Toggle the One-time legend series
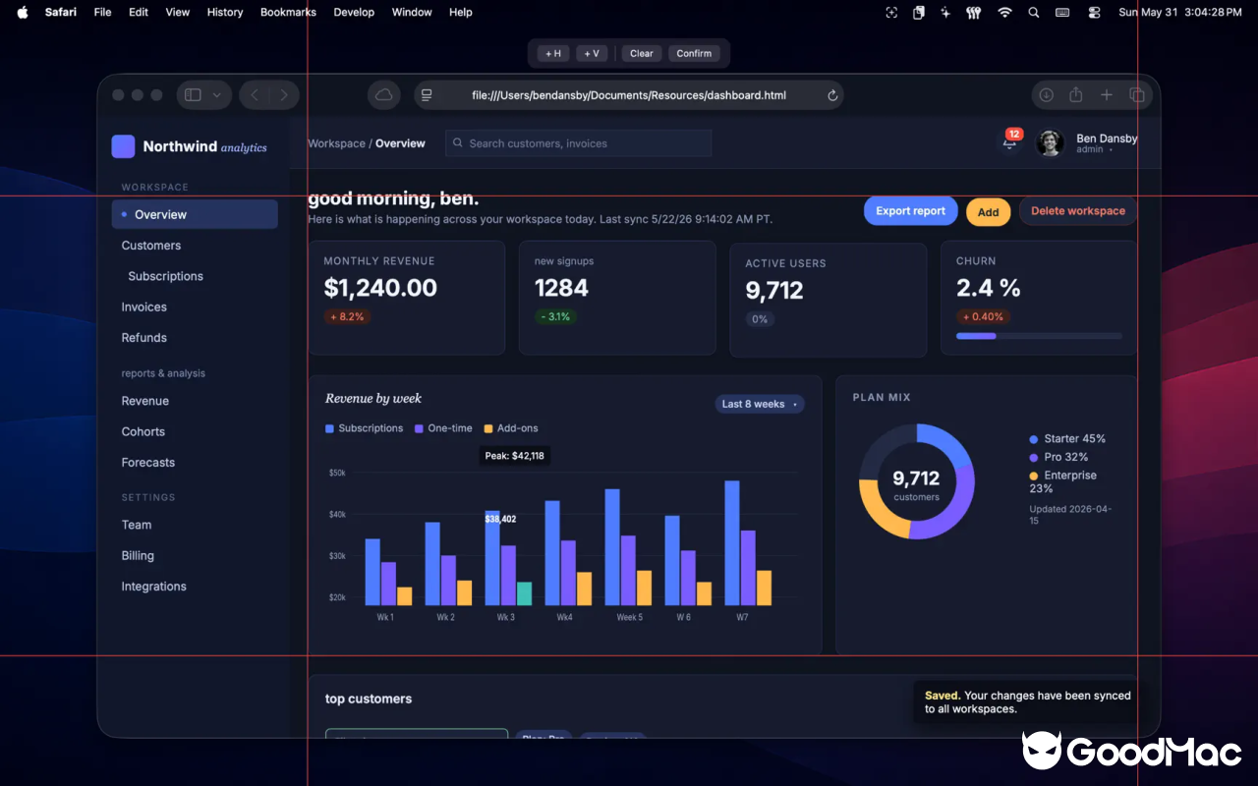 [x=443, y=428]
